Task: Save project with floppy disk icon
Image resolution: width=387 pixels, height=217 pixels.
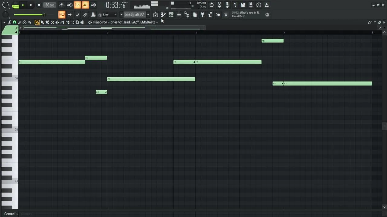Action: click(243, 5)
